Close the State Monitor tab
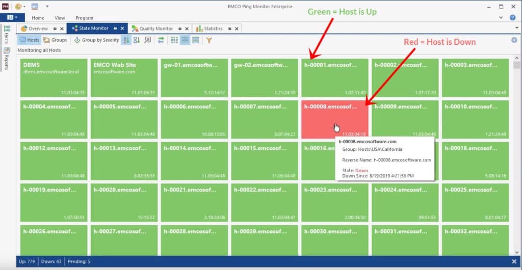Screen dimensions: 522x270 (x=122, y=29)
